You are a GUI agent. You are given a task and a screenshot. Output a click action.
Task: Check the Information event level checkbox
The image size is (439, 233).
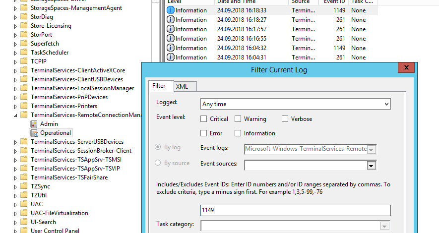238,133
